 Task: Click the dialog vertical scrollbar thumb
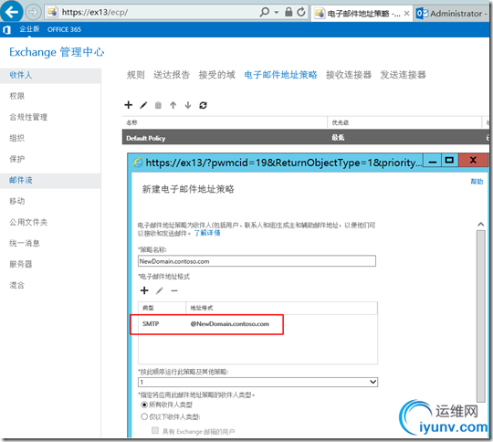(481, 316)
